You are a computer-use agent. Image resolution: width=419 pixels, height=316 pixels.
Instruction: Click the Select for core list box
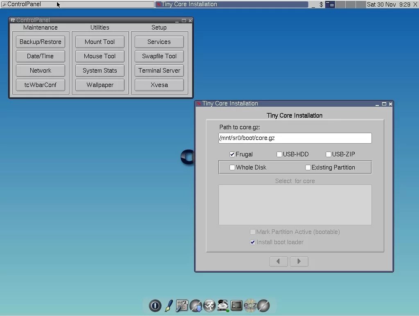click(x=295, y=205)
